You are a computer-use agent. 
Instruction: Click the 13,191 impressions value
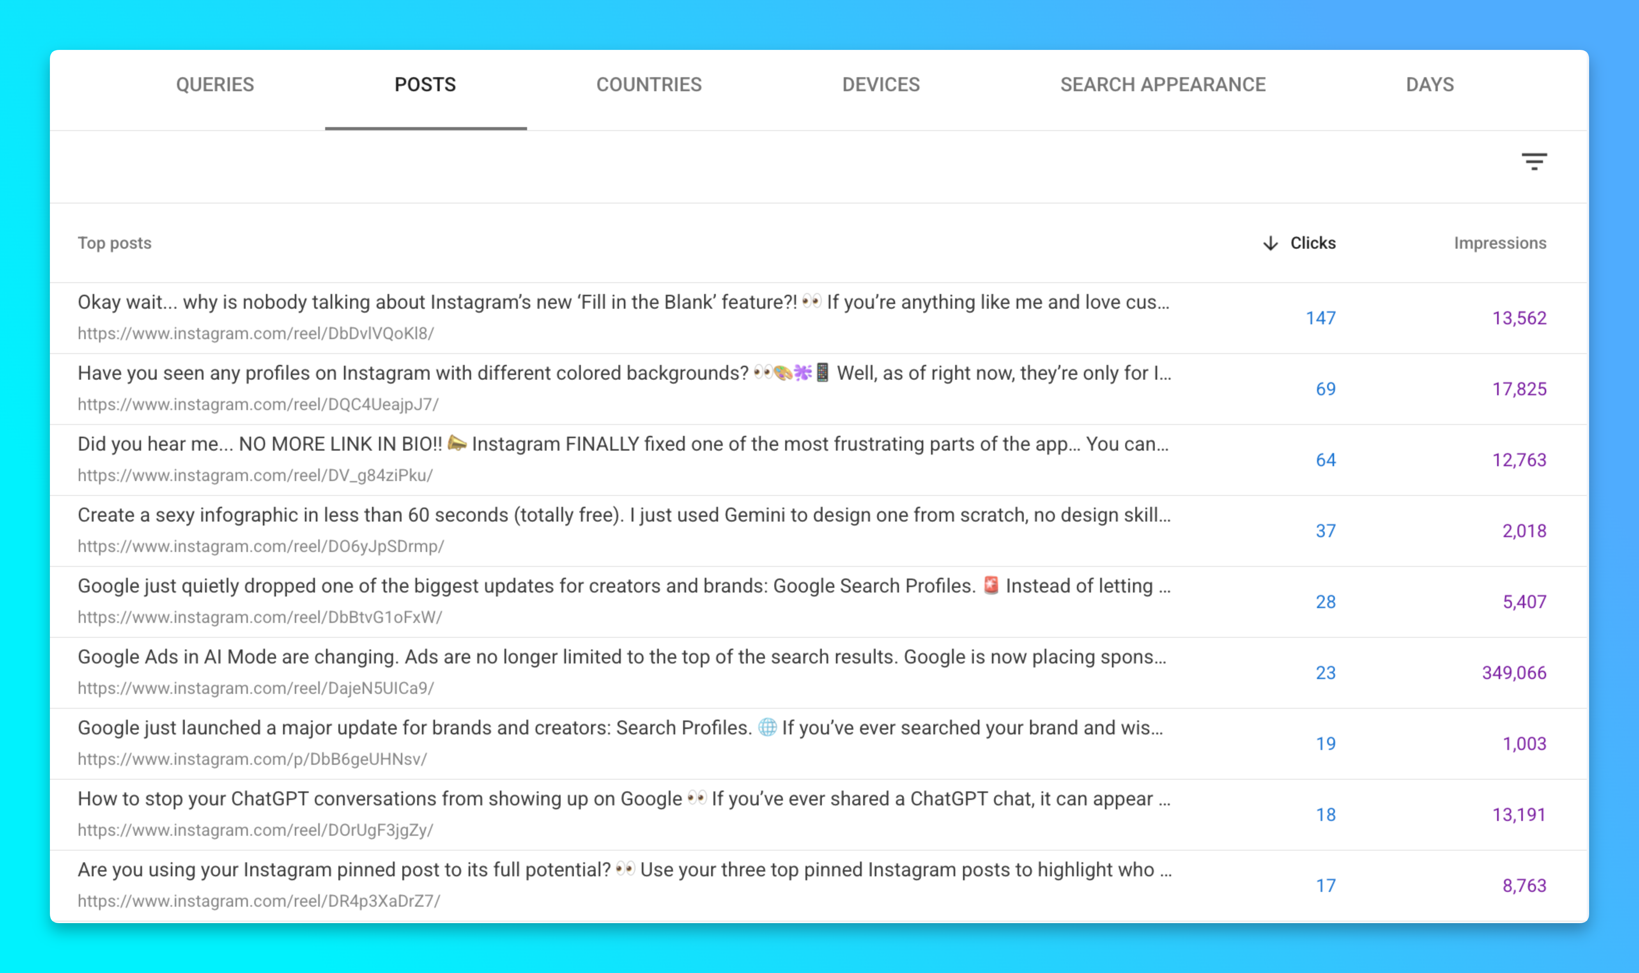1519,815
